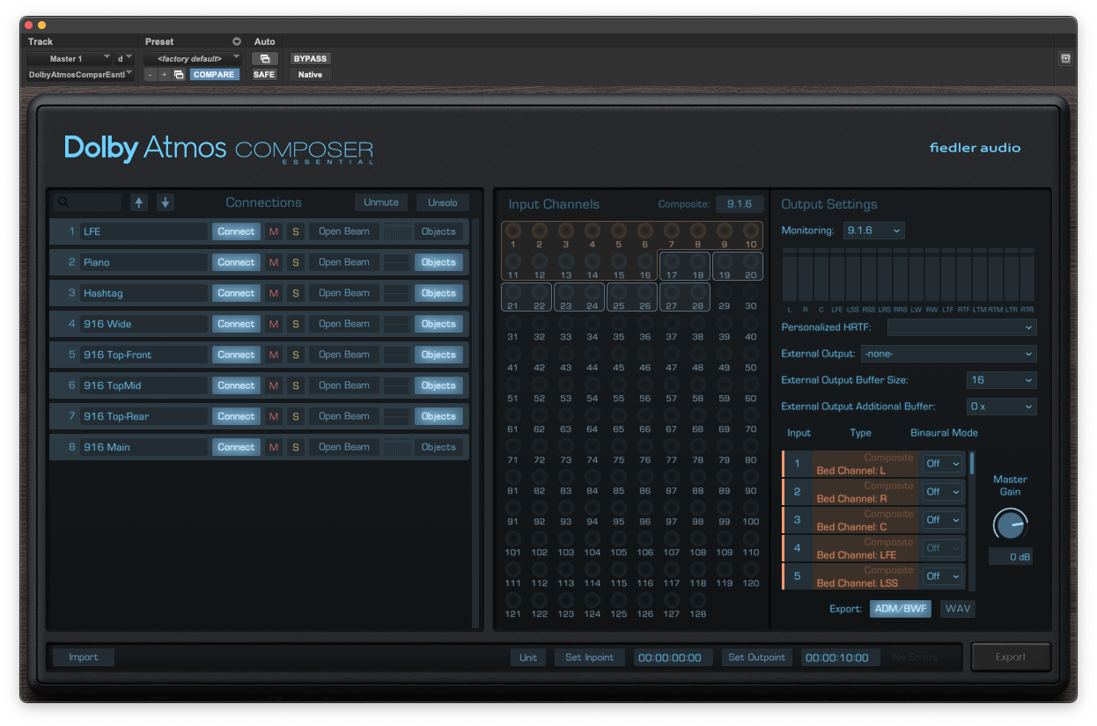Click the up arrow button beside Connections search
The image size is (1097, 726).
tap(139, 202)
